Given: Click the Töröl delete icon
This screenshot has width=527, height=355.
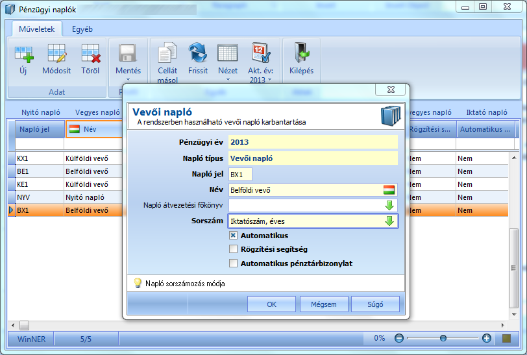Looking at the screenshot, I should click(91, 54).
